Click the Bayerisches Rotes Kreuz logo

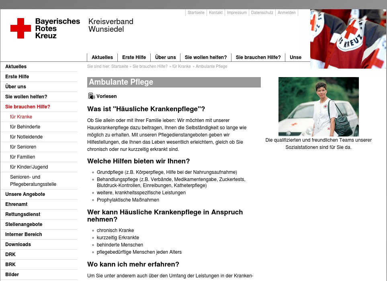point(45,29)
